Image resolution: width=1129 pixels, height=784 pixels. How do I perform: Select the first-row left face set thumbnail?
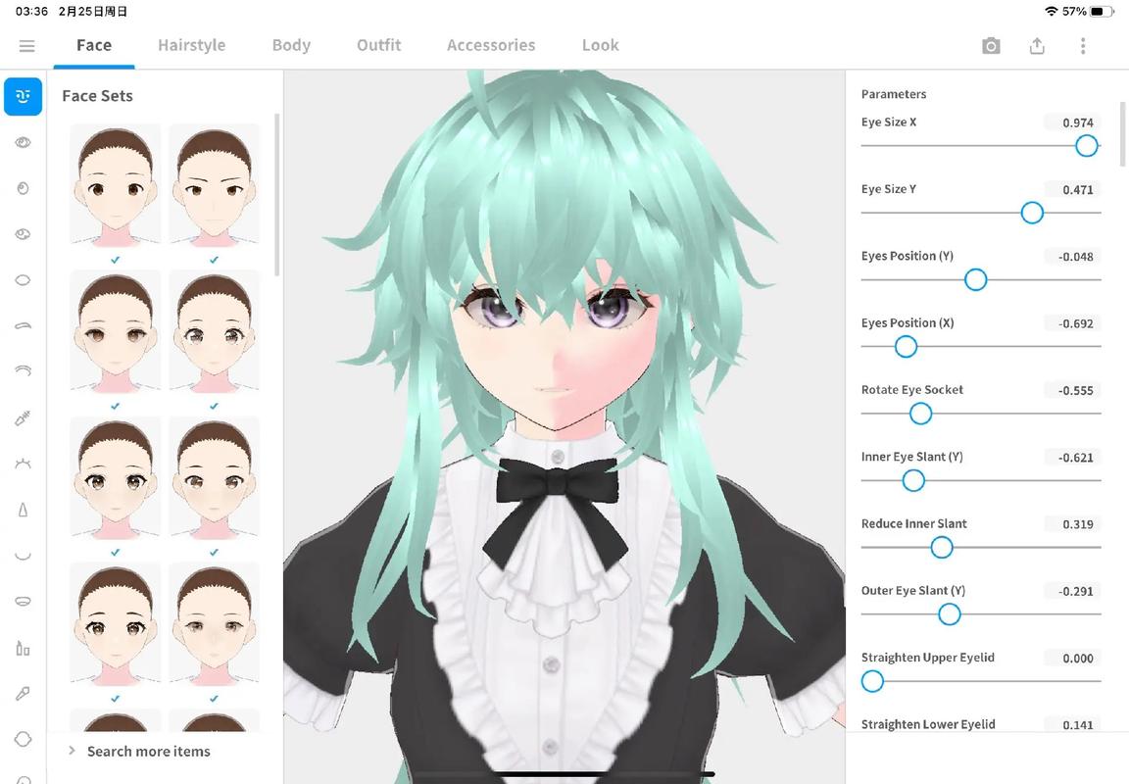click(116, 184)
